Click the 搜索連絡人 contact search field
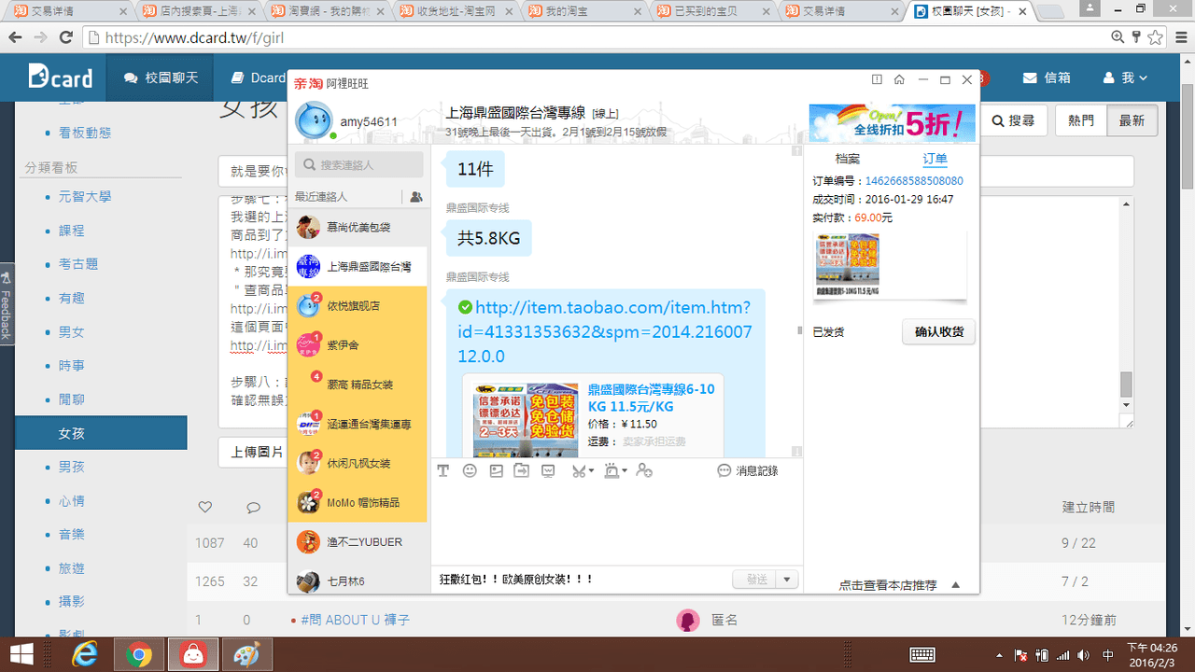Image resolution: width=1195 pixels, height=672 pixels. tap(359, 165)
